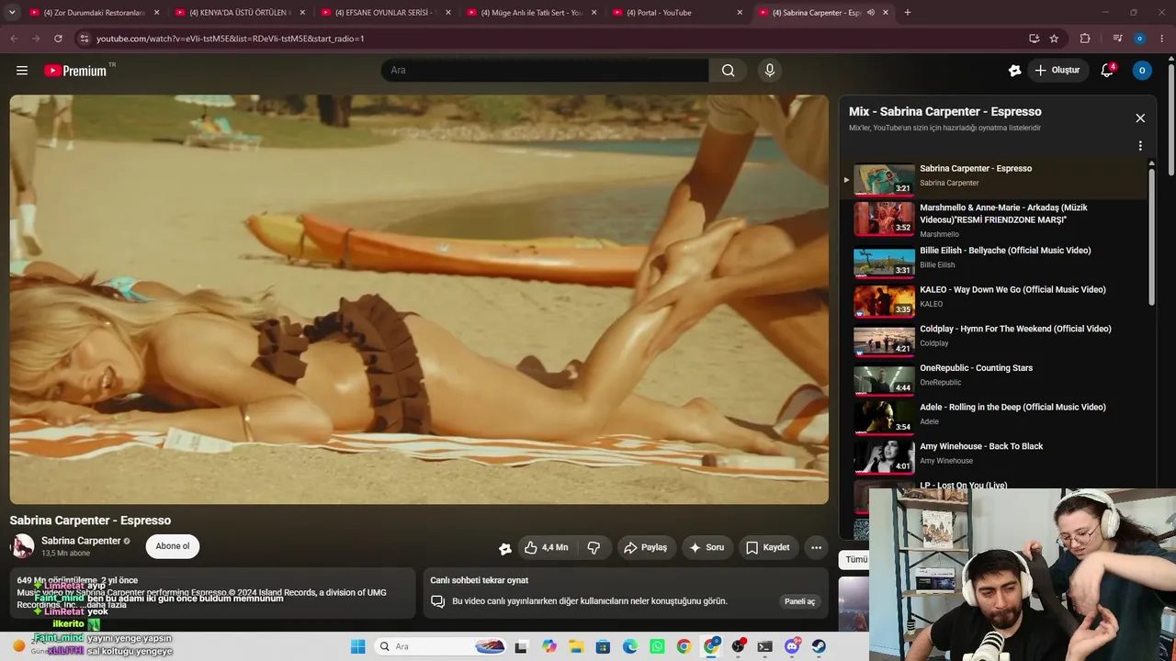Play OneRepublic Counting Stars thumbnail
Screen dimensions: 1176x661
pos(884,379)
